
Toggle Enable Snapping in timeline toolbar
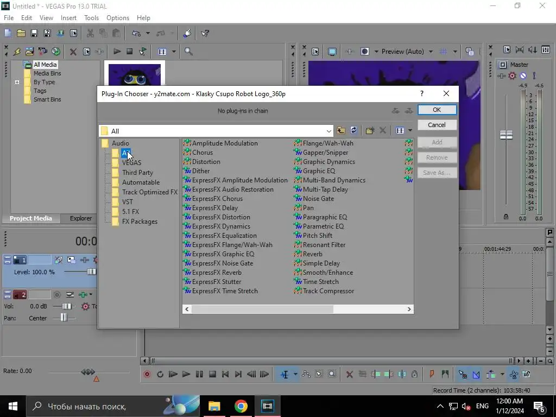coord(463,375)
